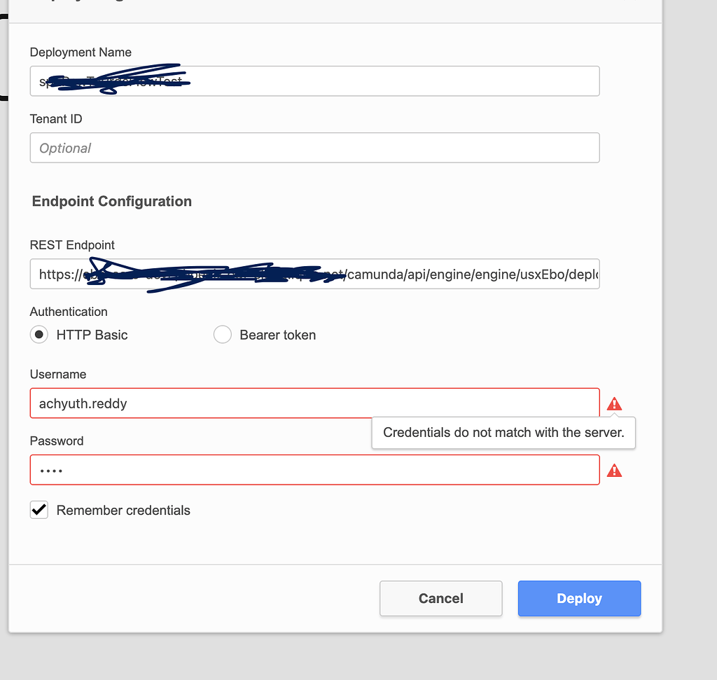Click the Username field containing achyuth.reddy
Screen dimensions: 717x680
point(314,403)
